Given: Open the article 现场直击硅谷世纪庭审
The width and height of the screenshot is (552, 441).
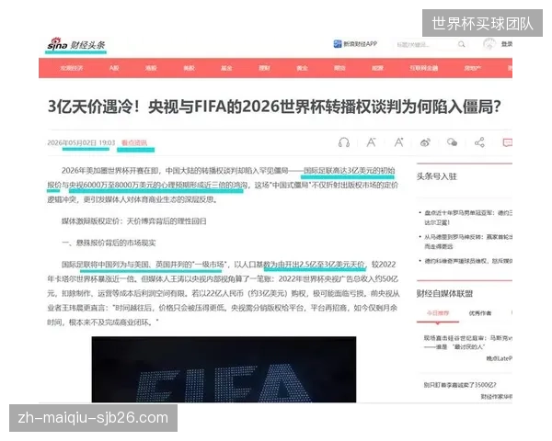Looking at the screenshot, I should 467,343.
